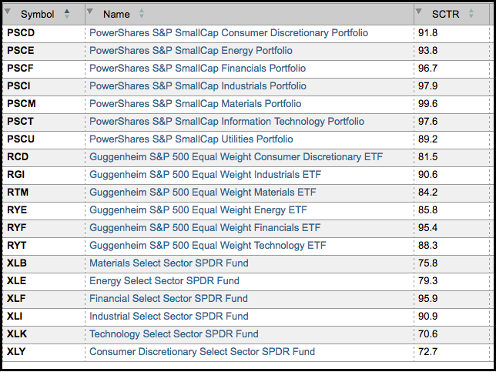Click the Symbol column header label
496x372 pixels.
pyautogui.click(x=37, y=15)
